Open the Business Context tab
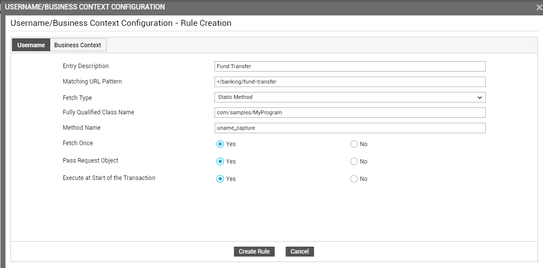 (x=78, y=45)
